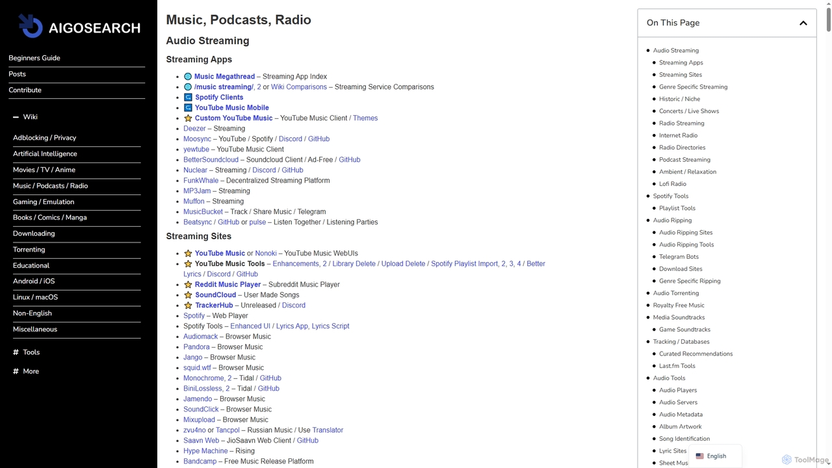This screenshot has width=832, height=468.
Task: Click hash icon beside Tools
Action: 16,352
